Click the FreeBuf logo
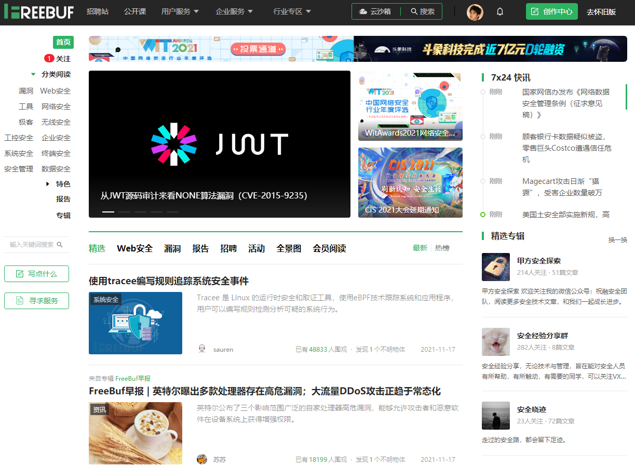635x466 pixels. [39, 12]
